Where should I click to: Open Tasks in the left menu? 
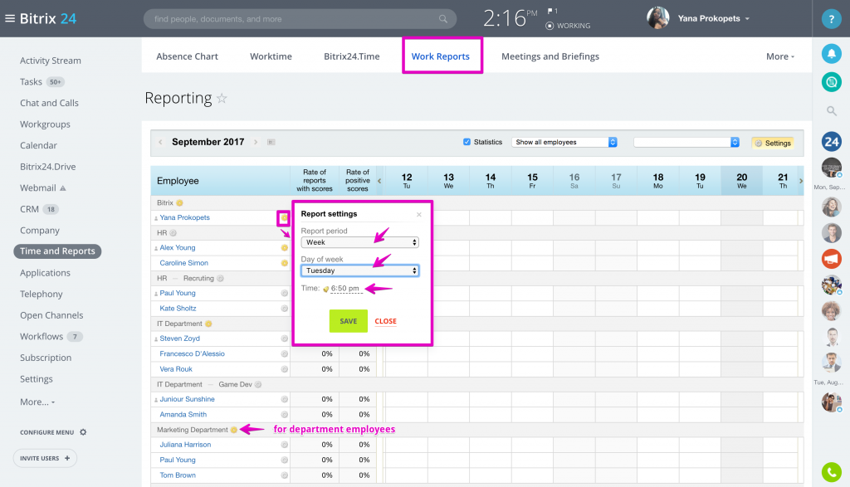click(x=31, y=82)
